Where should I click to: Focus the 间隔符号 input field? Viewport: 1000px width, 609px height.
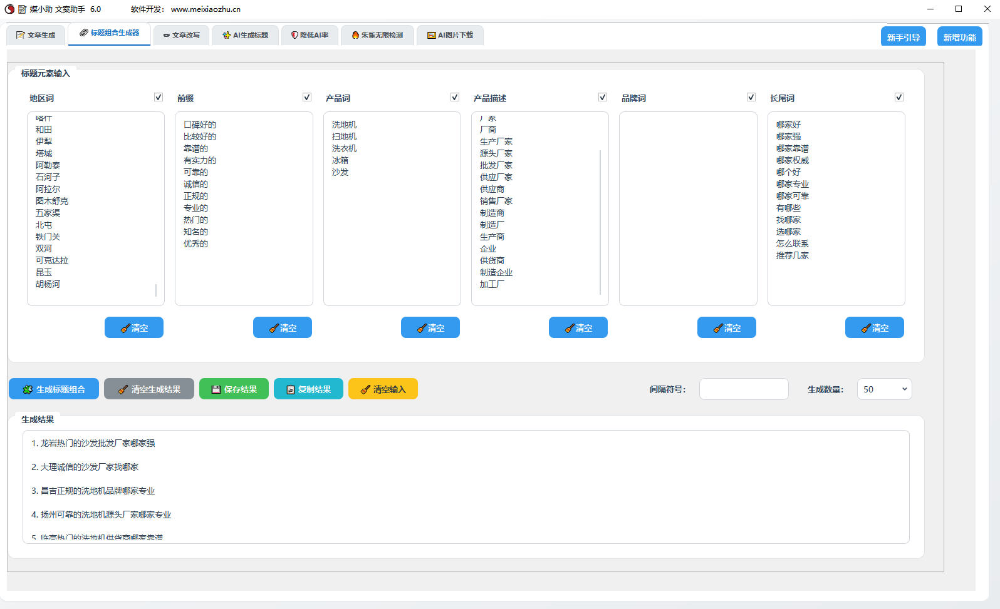[744, 389]
